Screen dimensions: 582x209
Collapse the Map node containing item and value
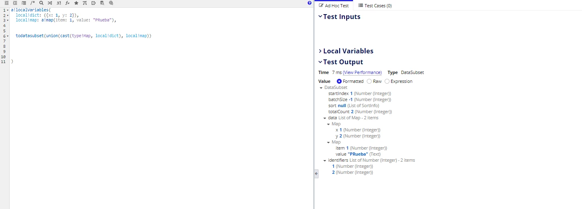(x=328, y=142)
